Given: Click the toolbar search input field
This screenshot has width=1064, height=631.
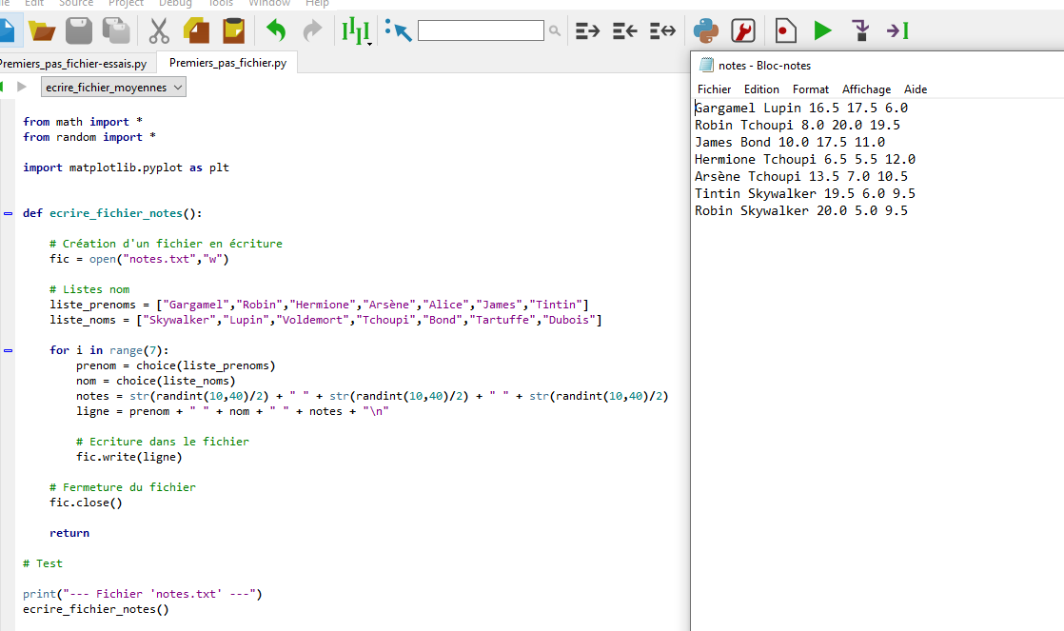Looking at the screenshot, I should [x=481, y=31].
